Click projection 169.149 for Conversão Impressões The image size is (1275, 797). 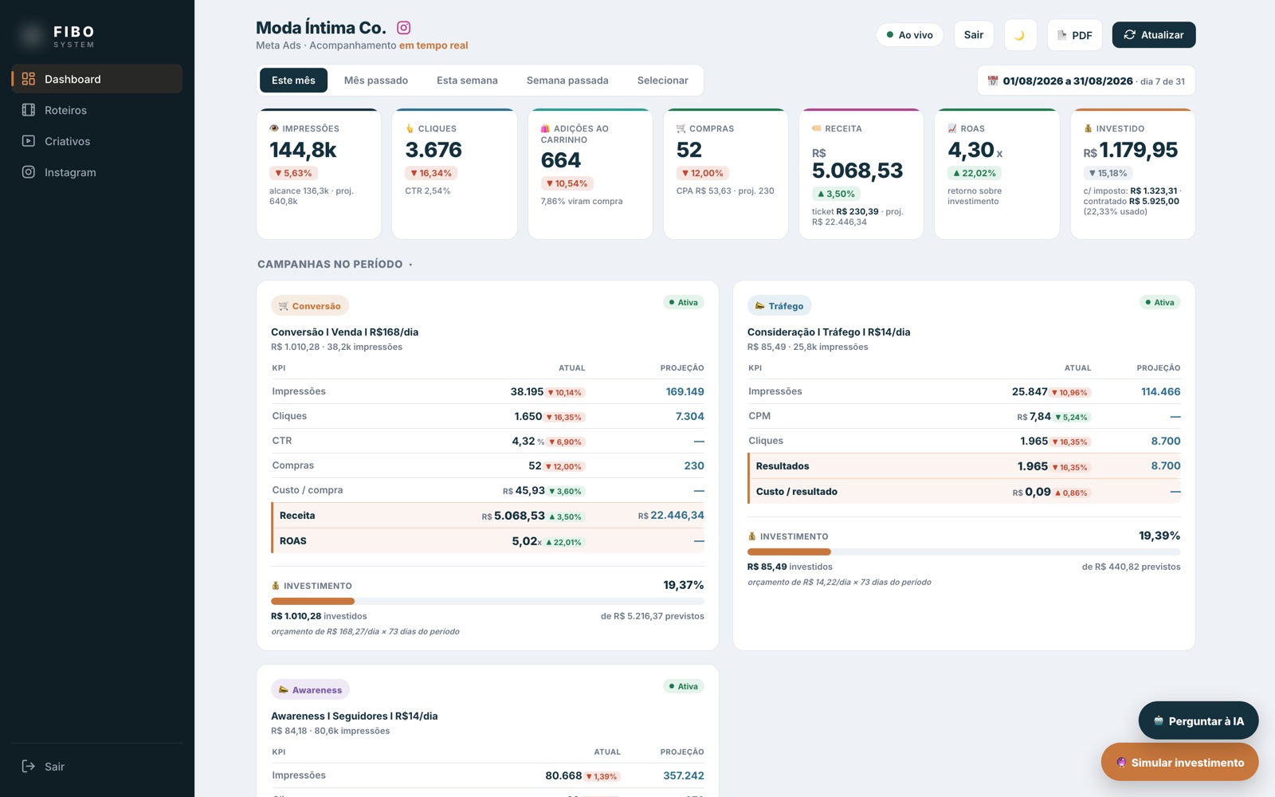click(685, 392)
